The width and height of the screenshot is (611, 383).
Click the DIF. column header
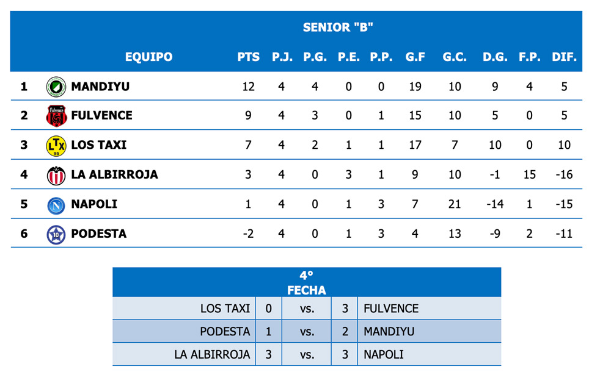pos(564,57)
